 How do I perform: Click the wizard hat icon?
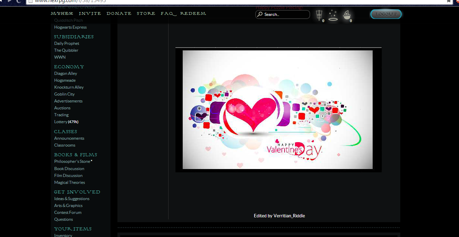347,15
